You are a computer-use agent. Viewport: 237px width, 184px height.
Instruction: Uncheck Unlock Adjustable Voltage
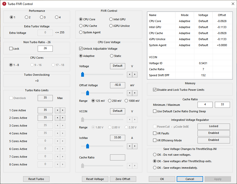[x=81, y=49]
